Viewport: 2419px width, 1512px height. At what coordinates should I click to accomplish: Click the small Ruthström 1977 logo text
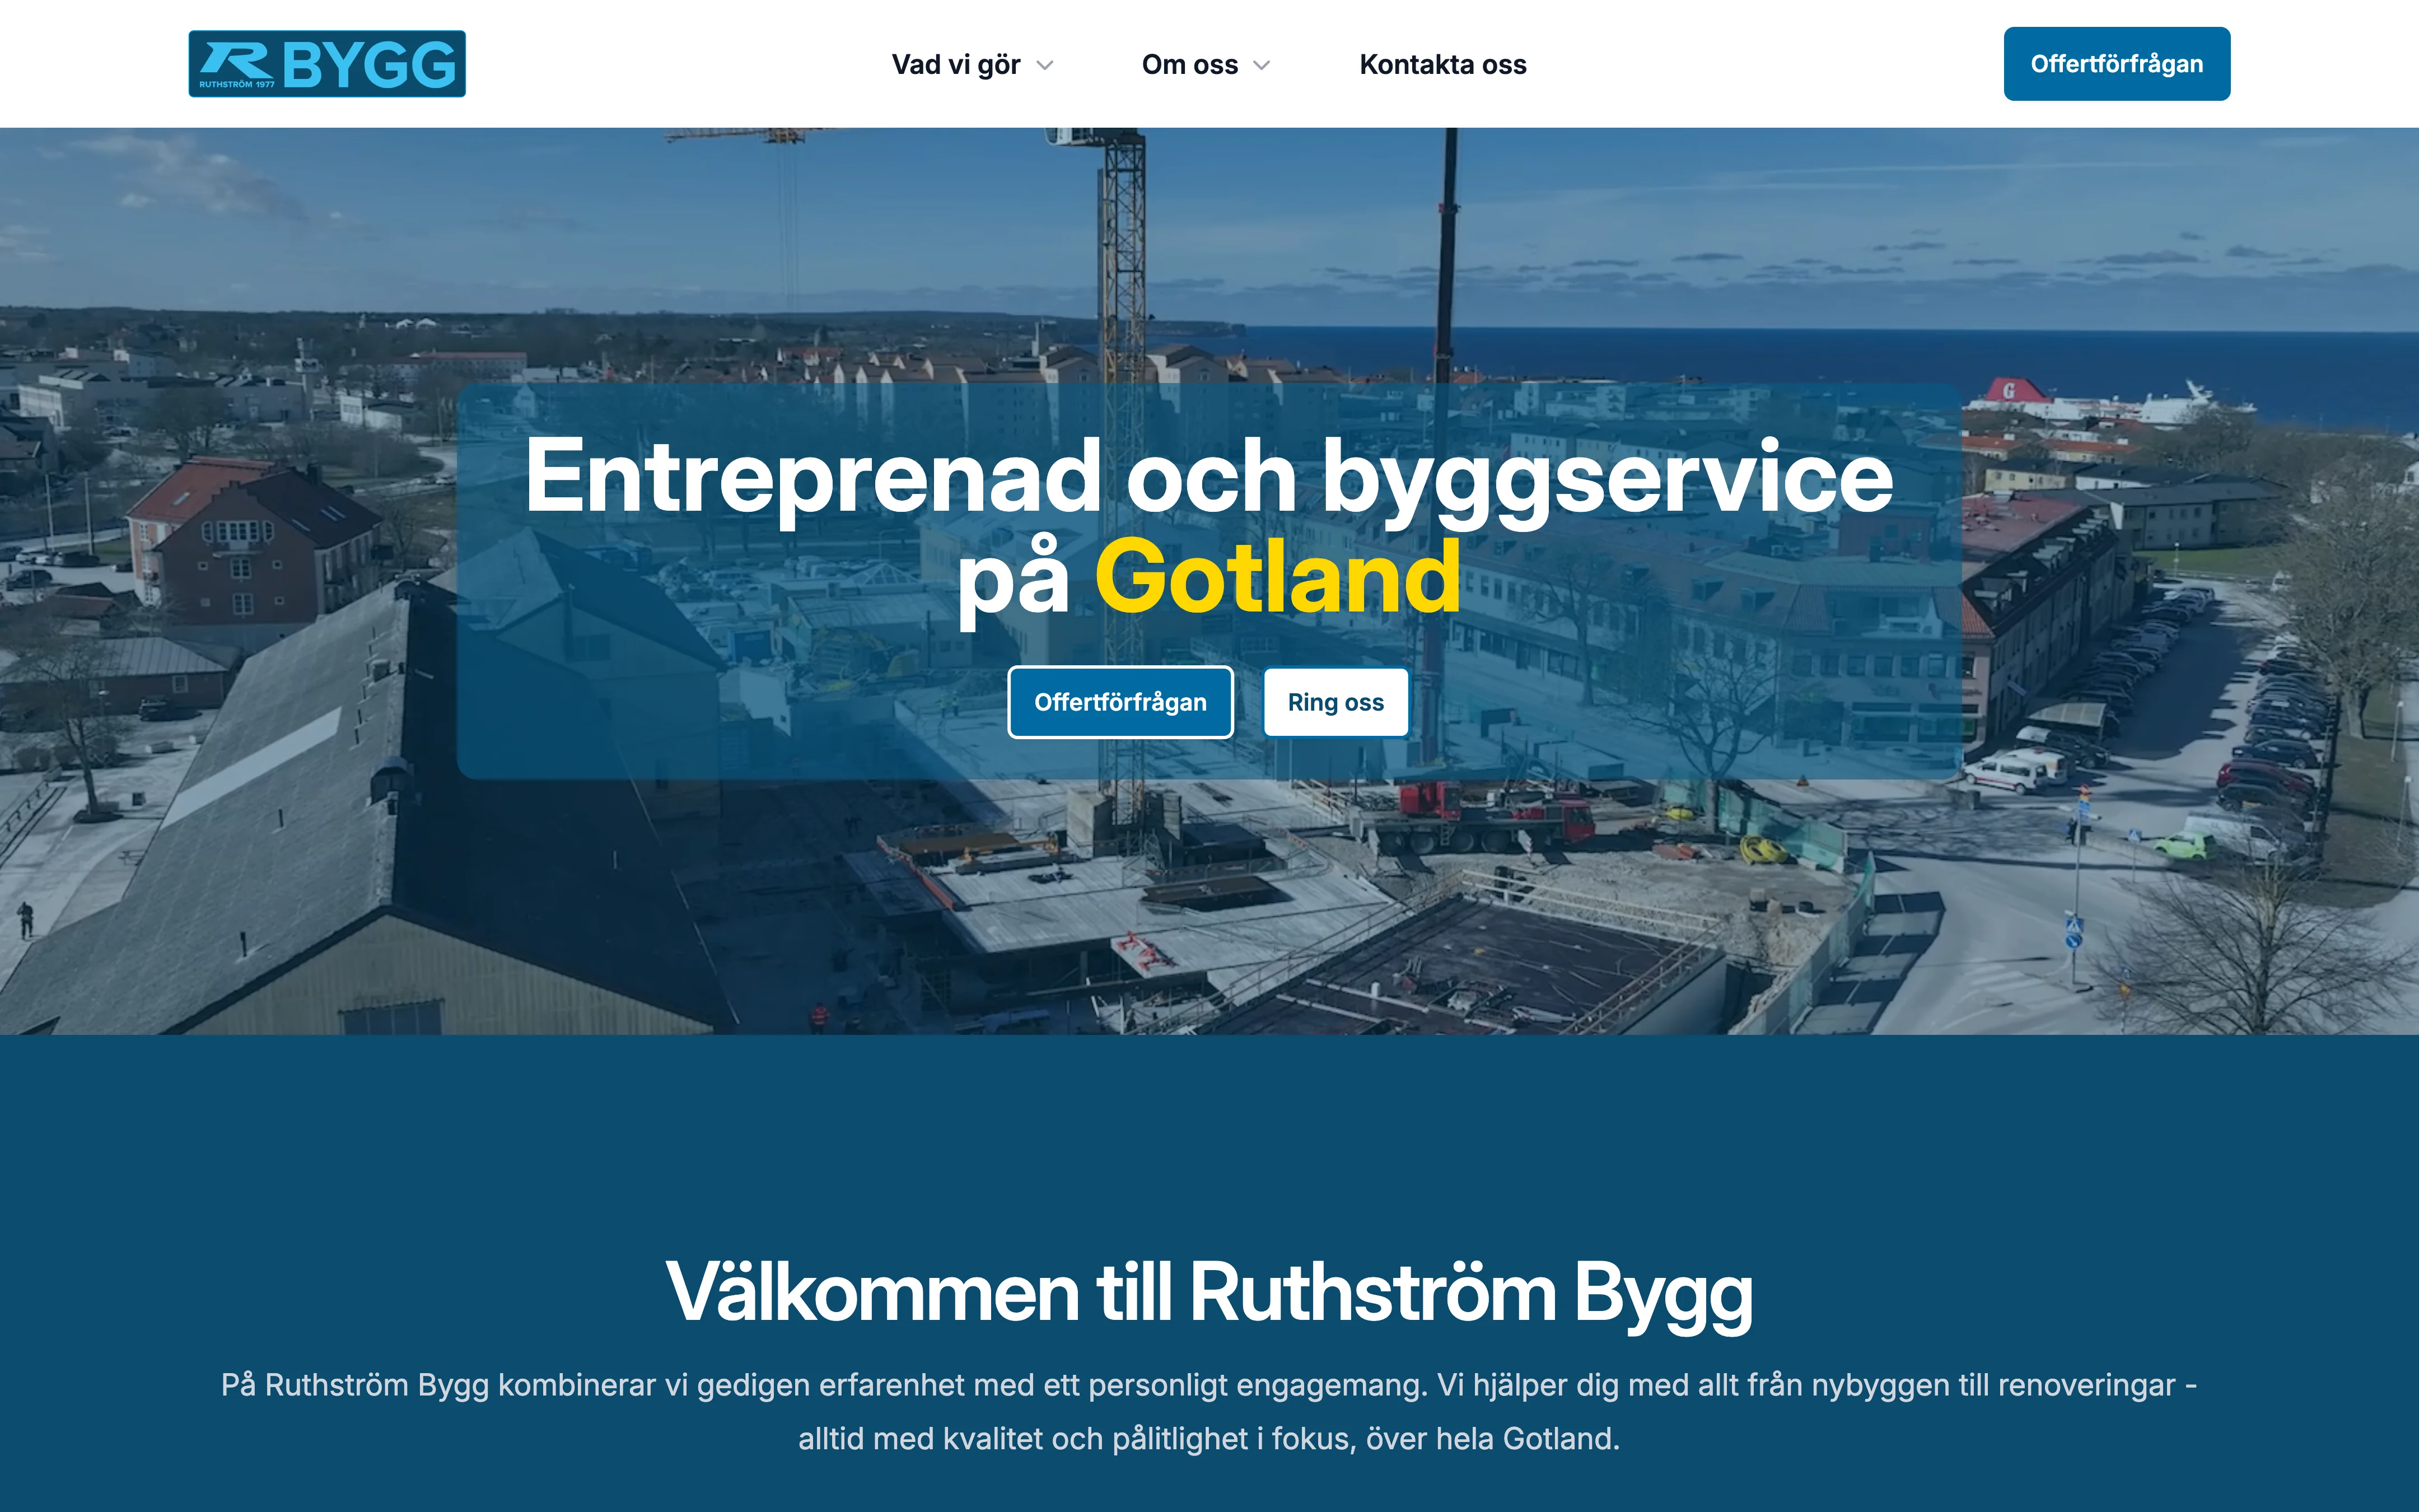click(237, 84)
